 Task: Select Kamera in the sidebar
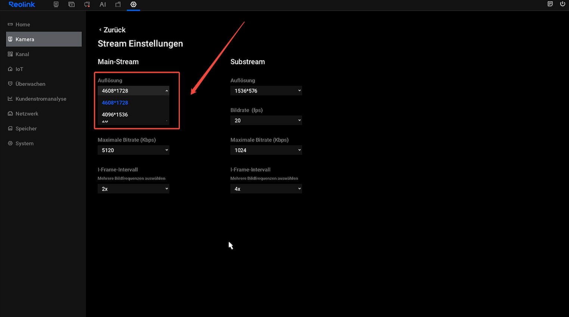point(44,39)
